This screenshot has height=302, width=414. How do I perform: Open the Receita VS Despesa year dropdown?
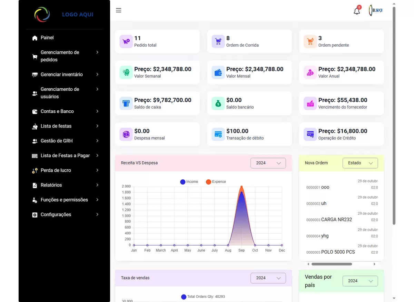click(268, 163)
